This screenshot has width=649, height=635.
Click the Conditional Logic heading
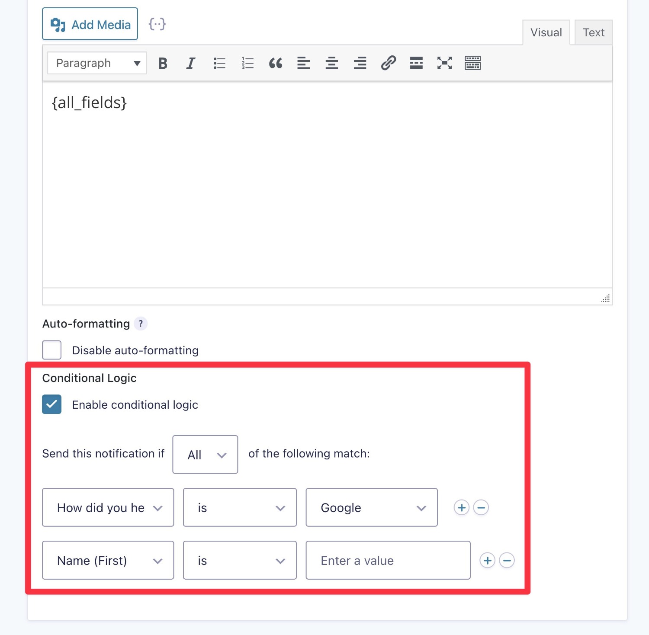[89, 378]
